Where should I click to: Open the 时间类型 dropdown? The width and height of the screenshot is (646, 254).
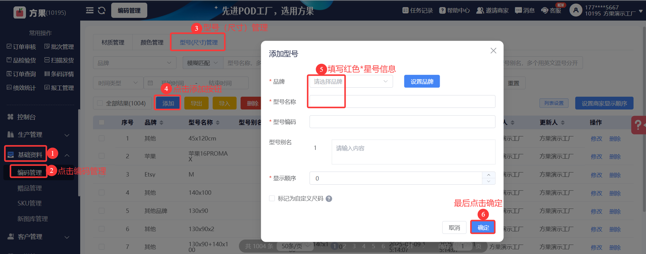(118, 83)
